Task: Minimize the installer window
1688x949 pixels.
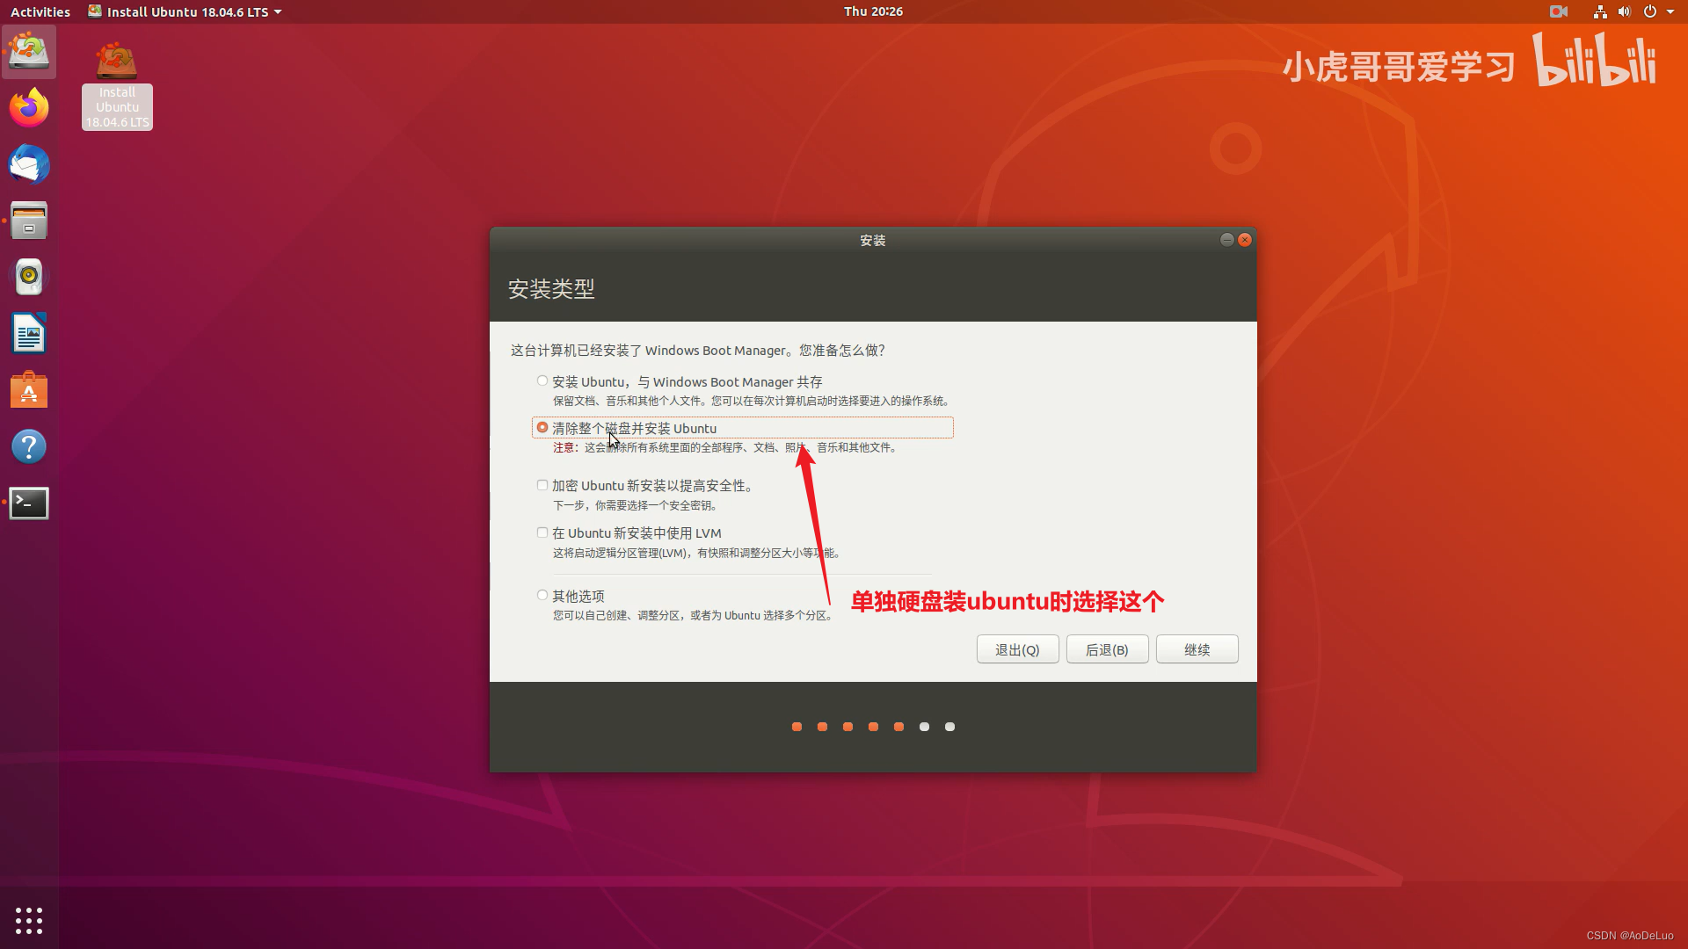Action: (x=1226, y=240)
